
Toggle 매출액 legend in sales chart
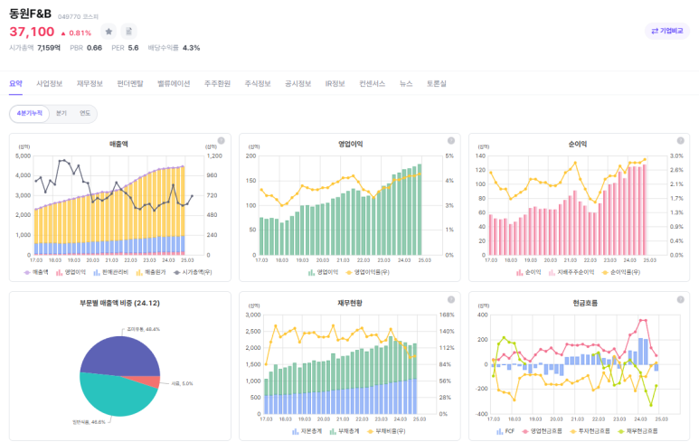point(36,272)
